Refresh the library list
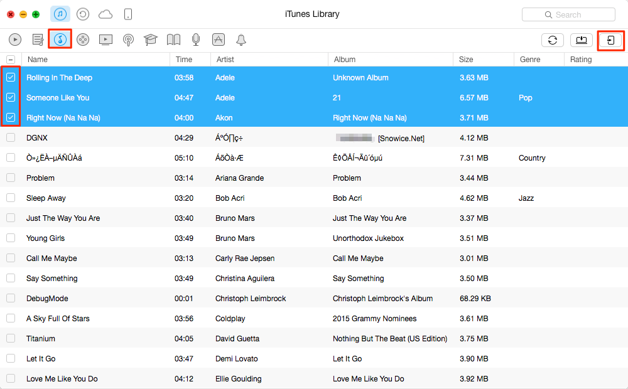The image size is (628, 389). pyautogui.click(x=552, y=40)
